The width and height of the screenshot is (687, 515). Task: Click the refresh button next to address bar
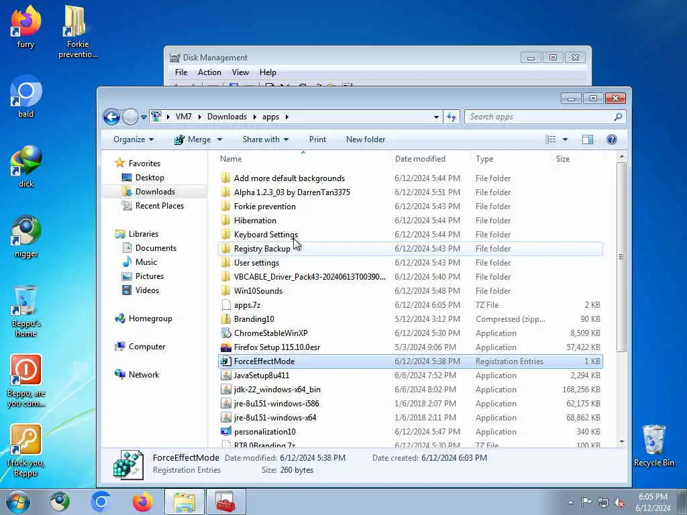coord(452,117)
